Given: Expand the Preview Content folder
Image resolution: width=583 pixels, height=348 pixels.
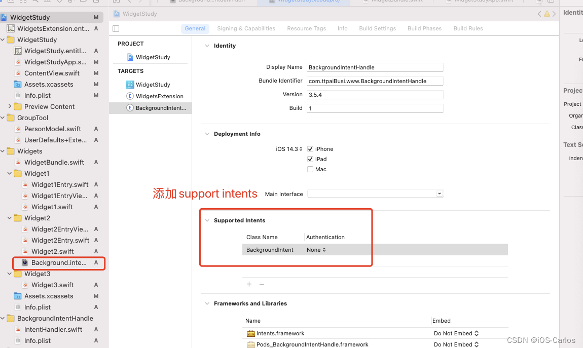Looking at the screenshot, I should (x=9, y=106).
